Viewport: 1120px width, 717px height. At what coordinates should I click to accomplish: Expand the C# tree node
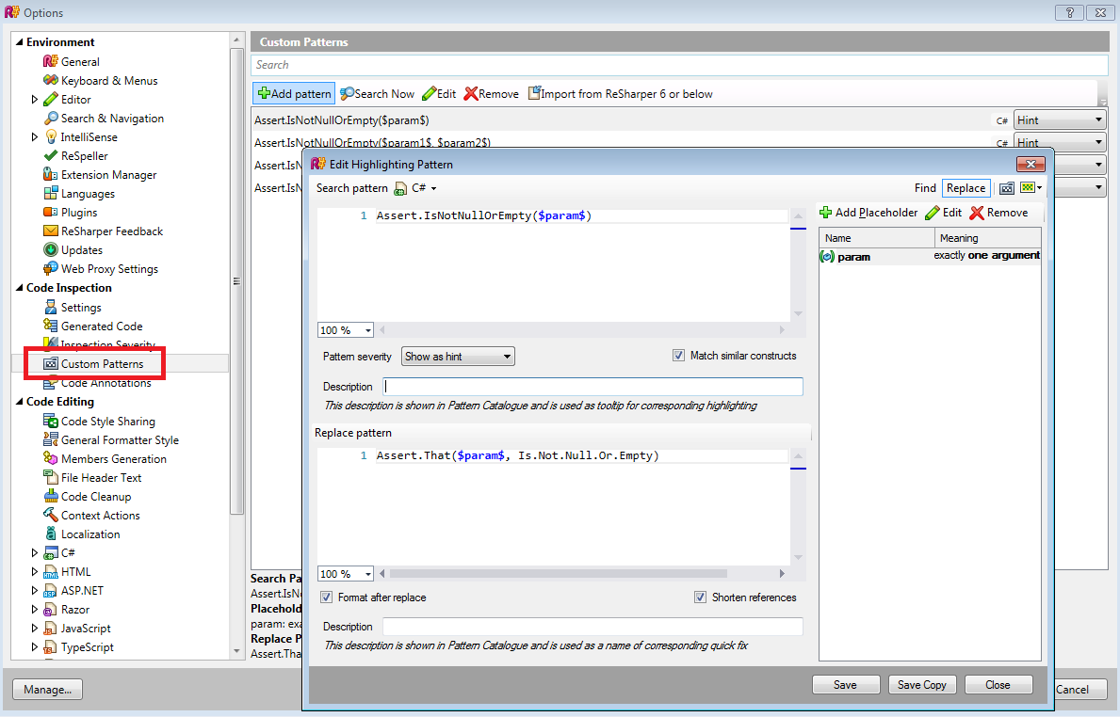[x=34, y=552]
